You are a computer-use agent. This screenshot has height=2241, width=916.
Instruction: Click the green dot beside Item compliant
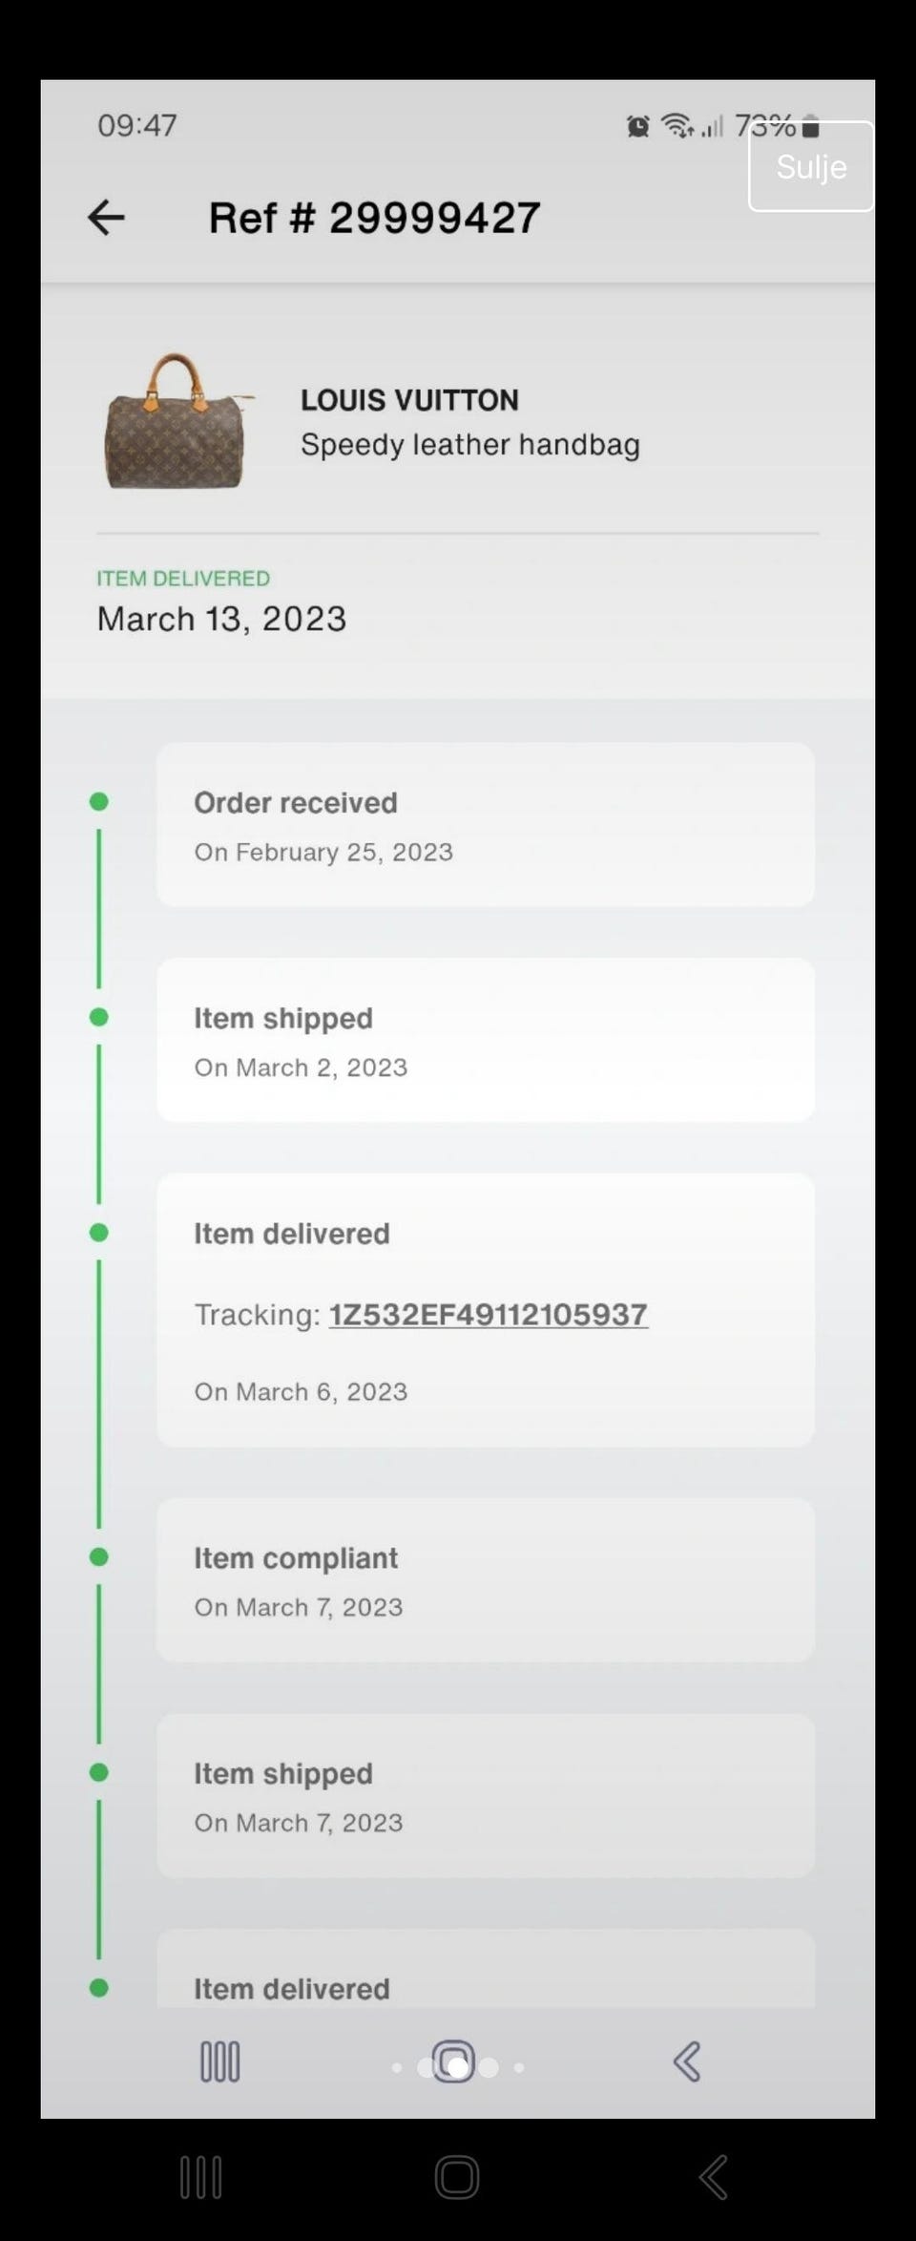[98, 1557]
